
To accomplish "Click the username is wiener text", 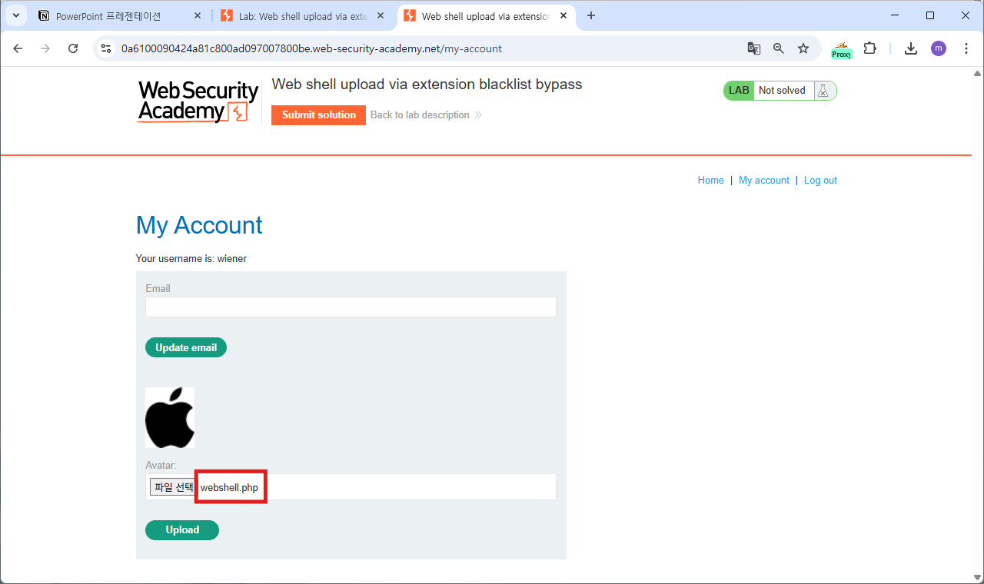I will coord(191,259).
